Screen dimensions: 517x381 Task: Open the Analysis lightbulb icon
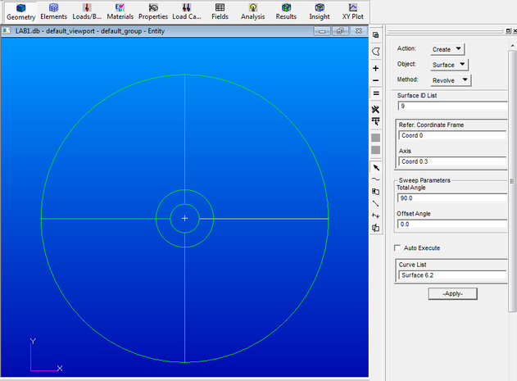(253, 11)
